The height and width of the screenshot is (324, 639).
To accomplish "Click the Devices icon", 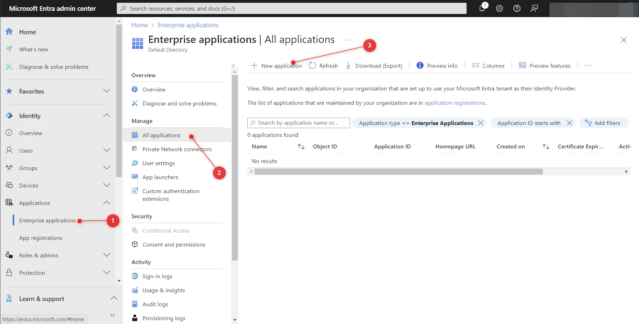I will click(x=9, y=185).
